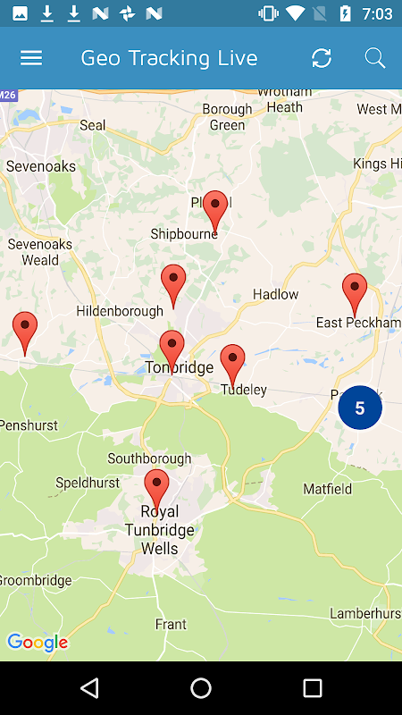Tap the Matfield place label

pos(328,489)
